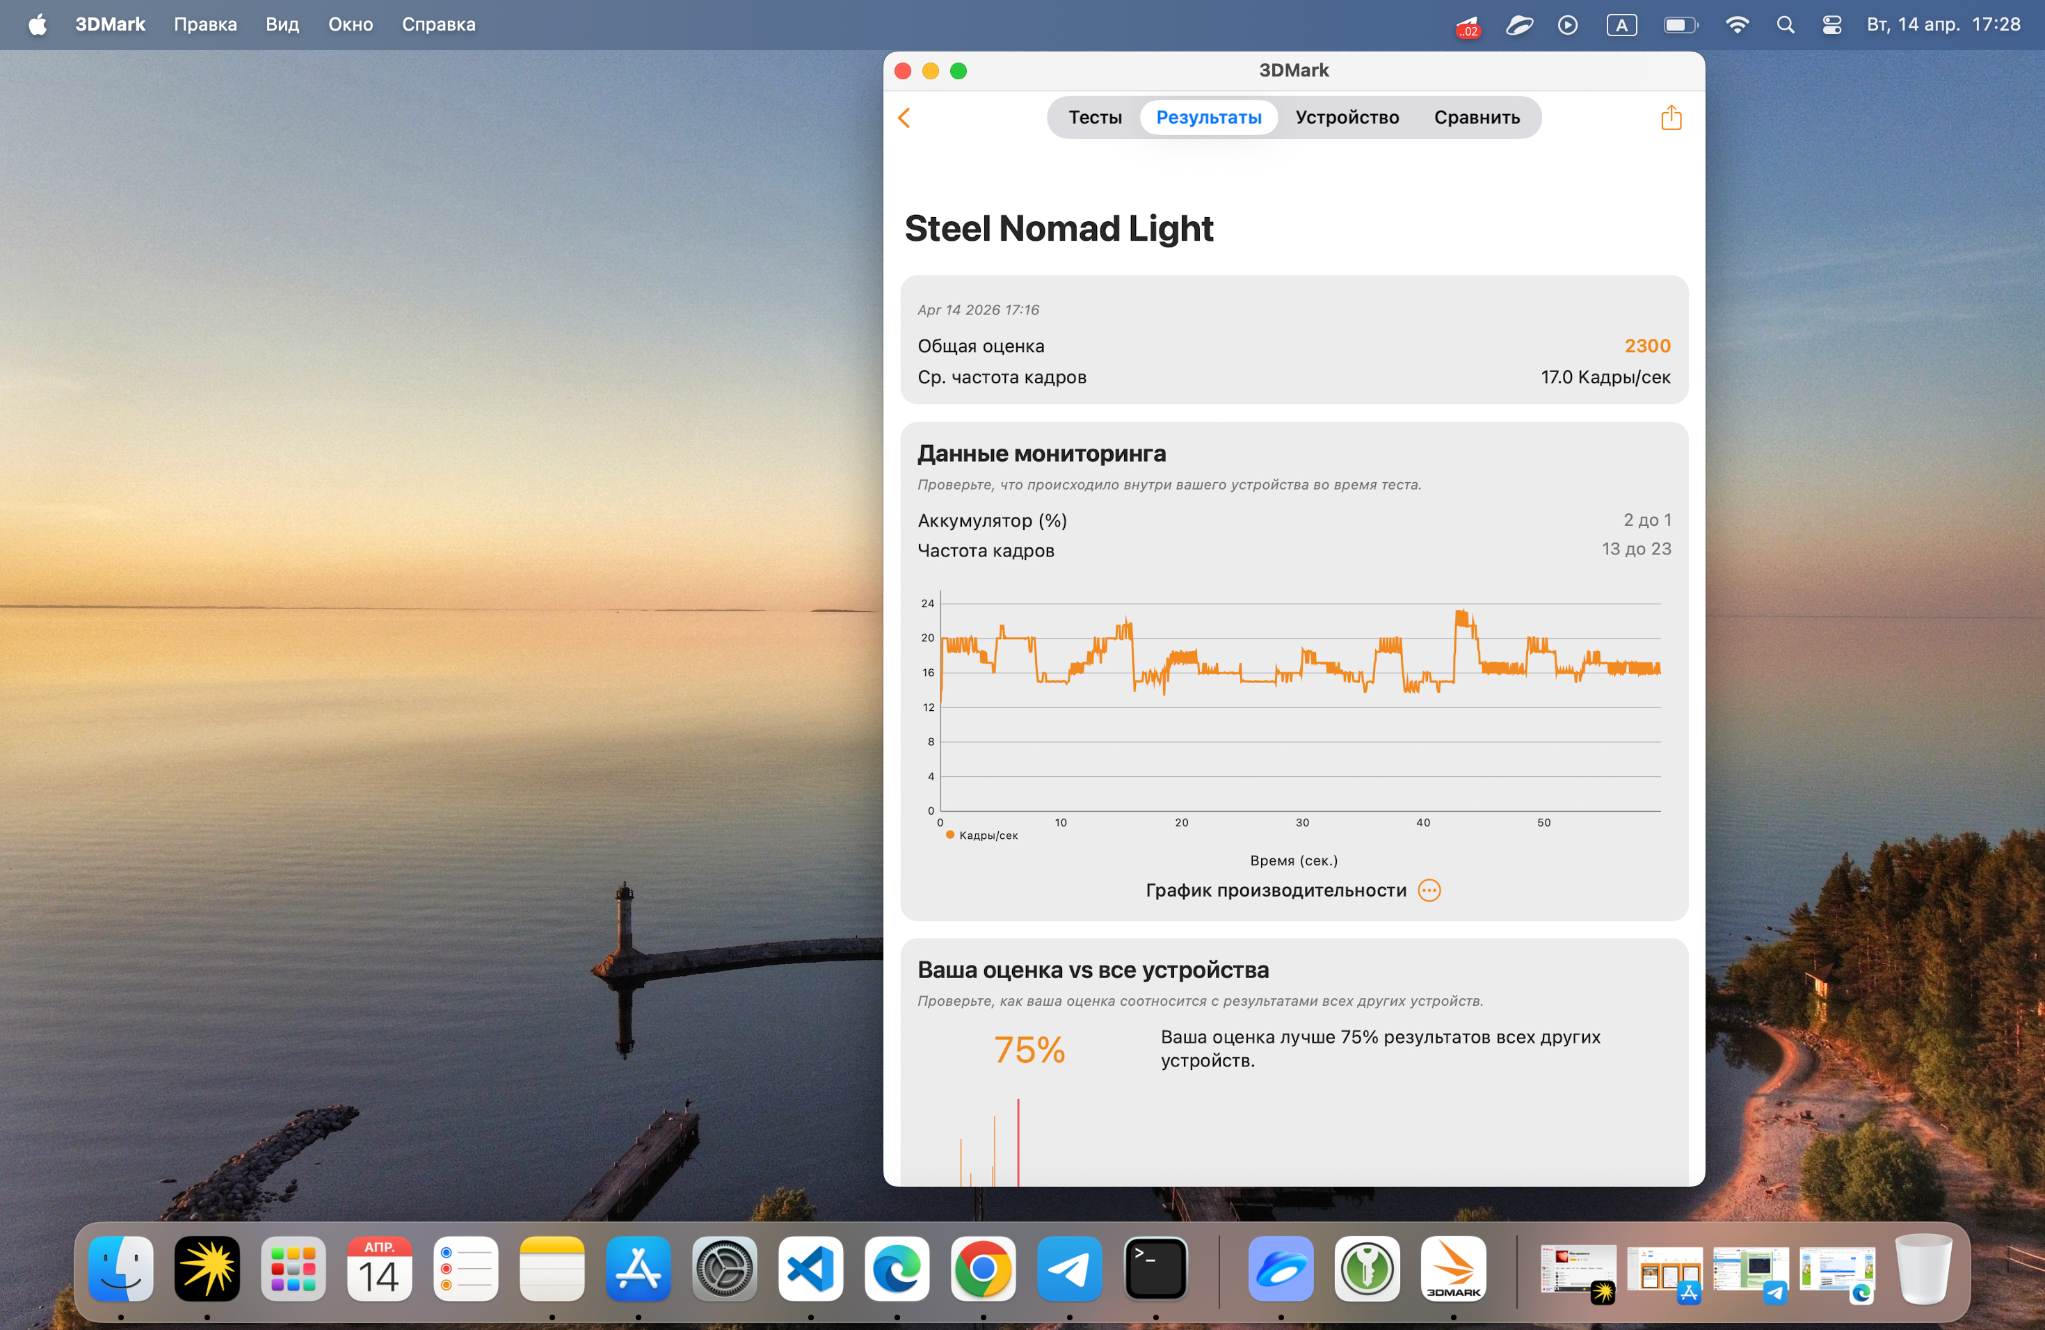Open 3DMark app in the Dock
Screen dimensions: 2045x1330
point(1453,1269)
